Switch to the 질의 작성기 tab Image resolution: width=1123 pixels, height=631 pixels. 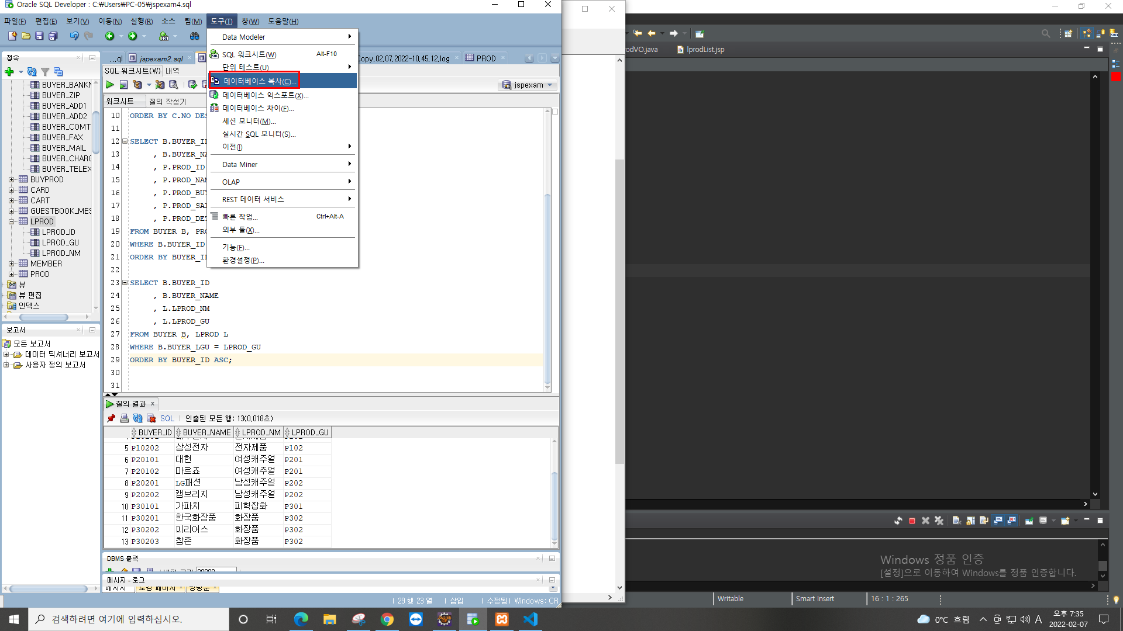[167, 101]
